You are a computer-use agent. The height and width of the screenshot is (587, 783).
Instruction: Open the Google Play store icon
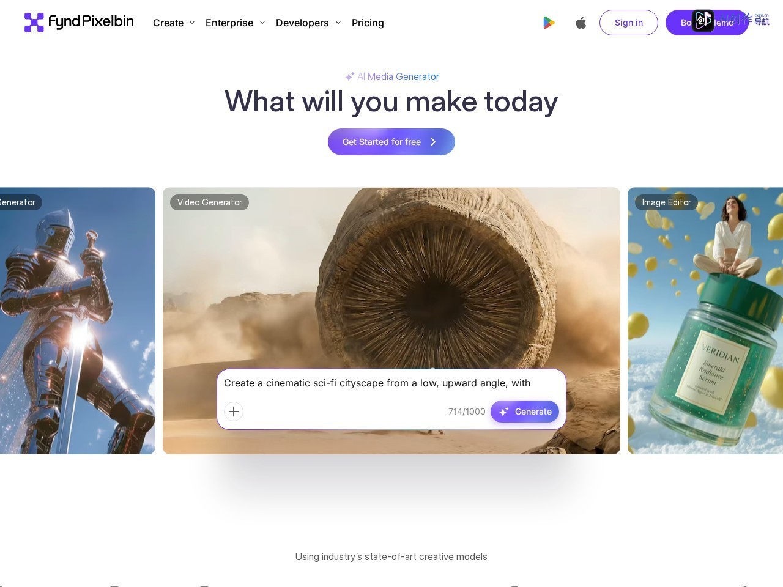click(549, 23)
